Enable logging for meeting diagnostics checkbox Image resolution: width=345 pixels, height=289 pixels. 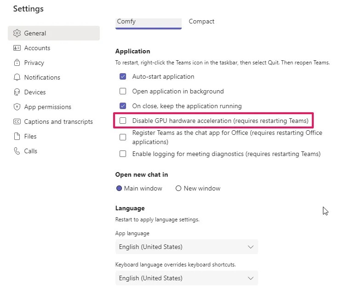[x=123, y=154]
